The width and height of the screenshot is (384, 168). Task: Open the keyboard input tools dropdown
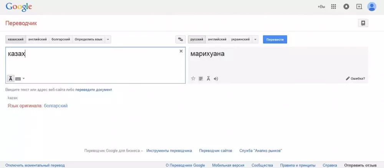(x=23, y=79)
